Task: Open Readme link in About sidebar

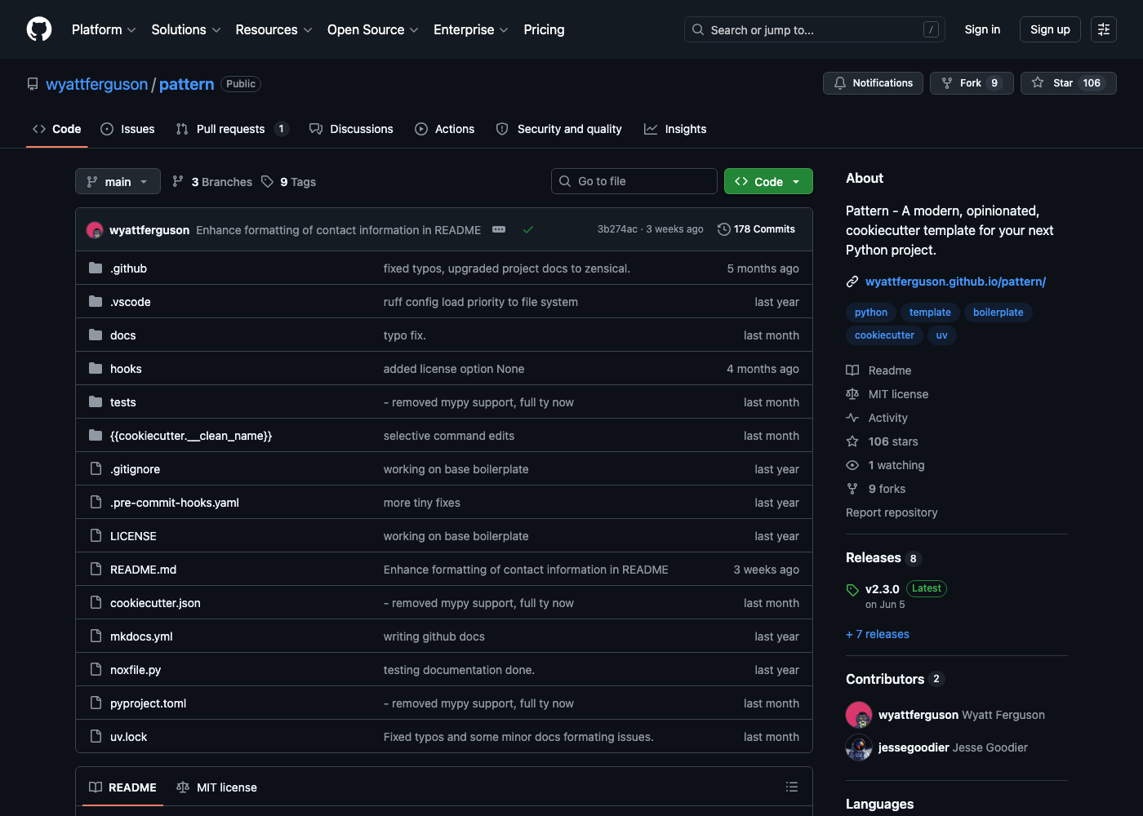Action: tap(879, 370)
